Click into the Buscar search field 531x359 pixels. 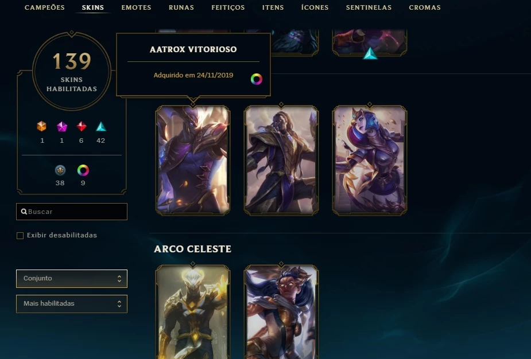coord(72,212)
